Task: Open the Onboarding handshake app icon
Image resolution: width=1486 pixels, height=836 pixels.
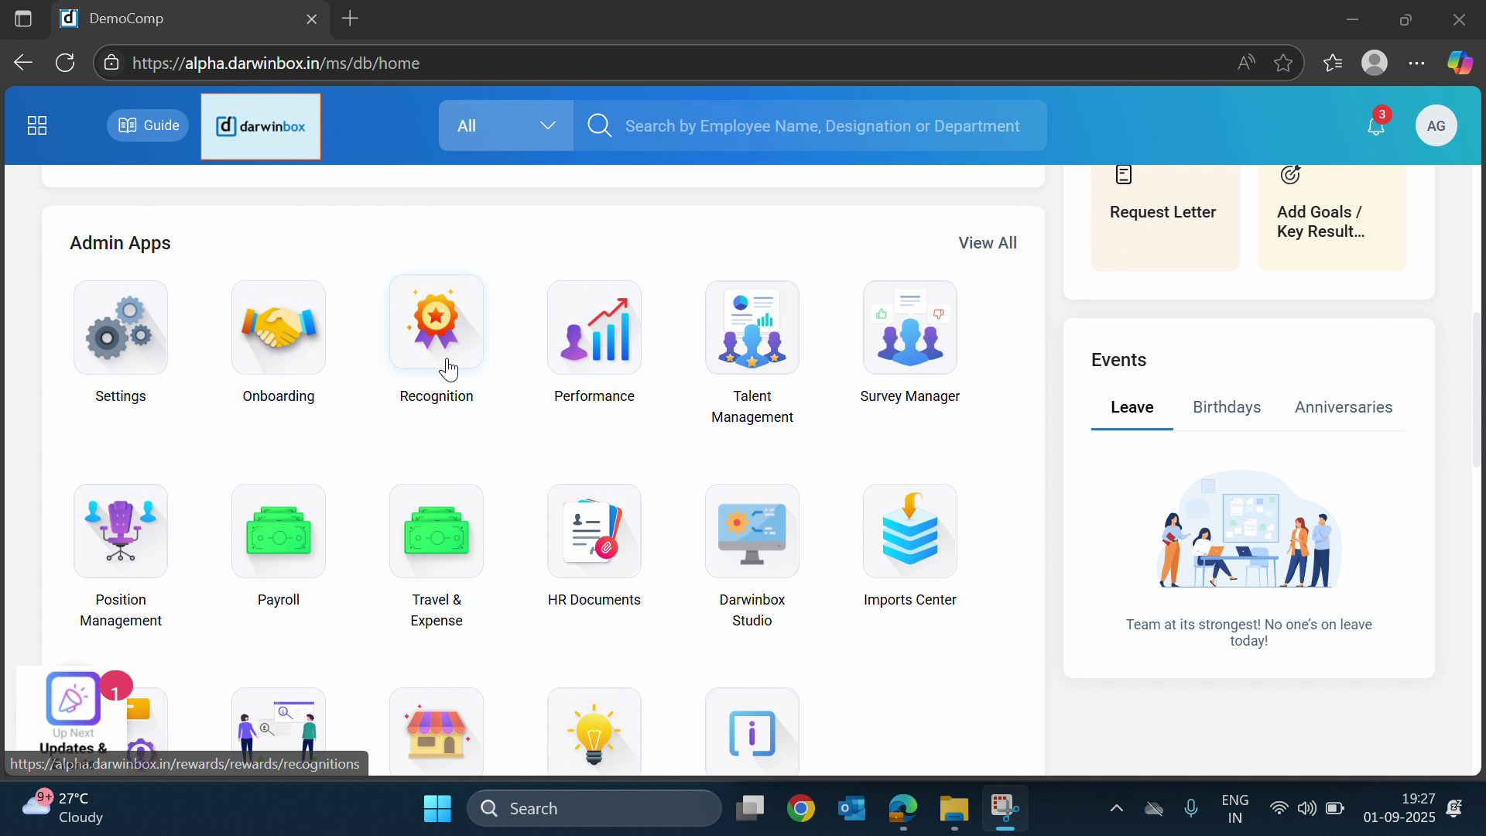Action: click(278, 327)
